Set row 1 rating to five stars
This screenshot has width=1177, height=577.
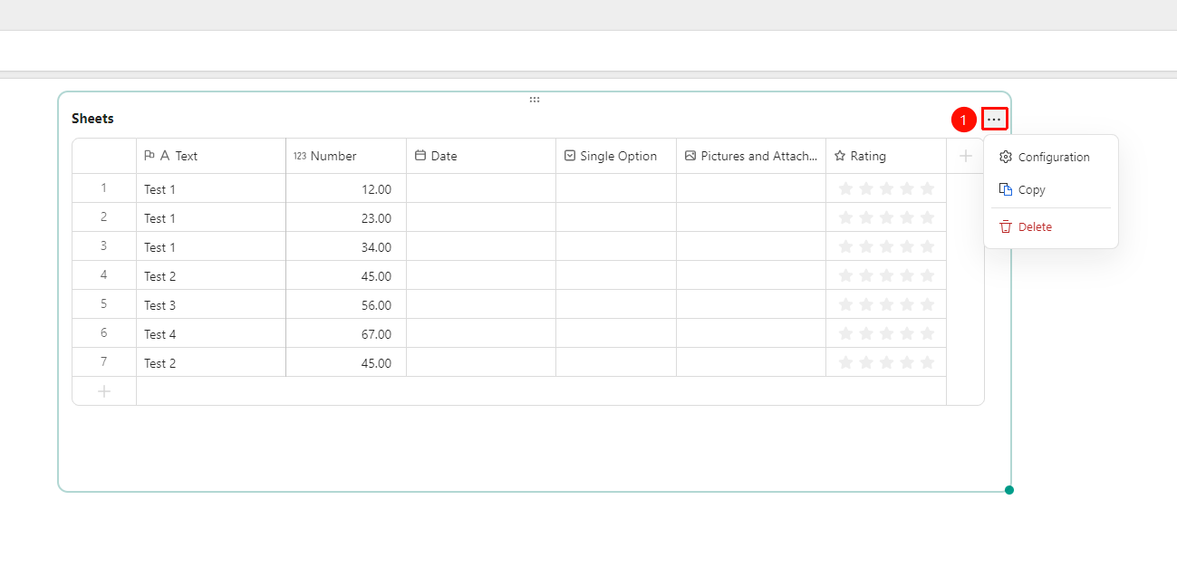927,188
